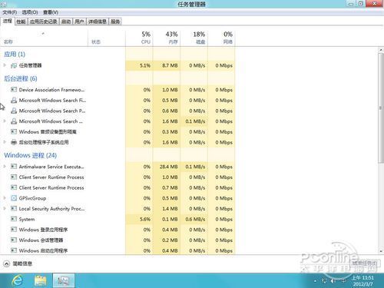The width and height of the screenshot is (384, 288).
Task: Switch to the 详细信息 tab
Action: tap(98, 22)
